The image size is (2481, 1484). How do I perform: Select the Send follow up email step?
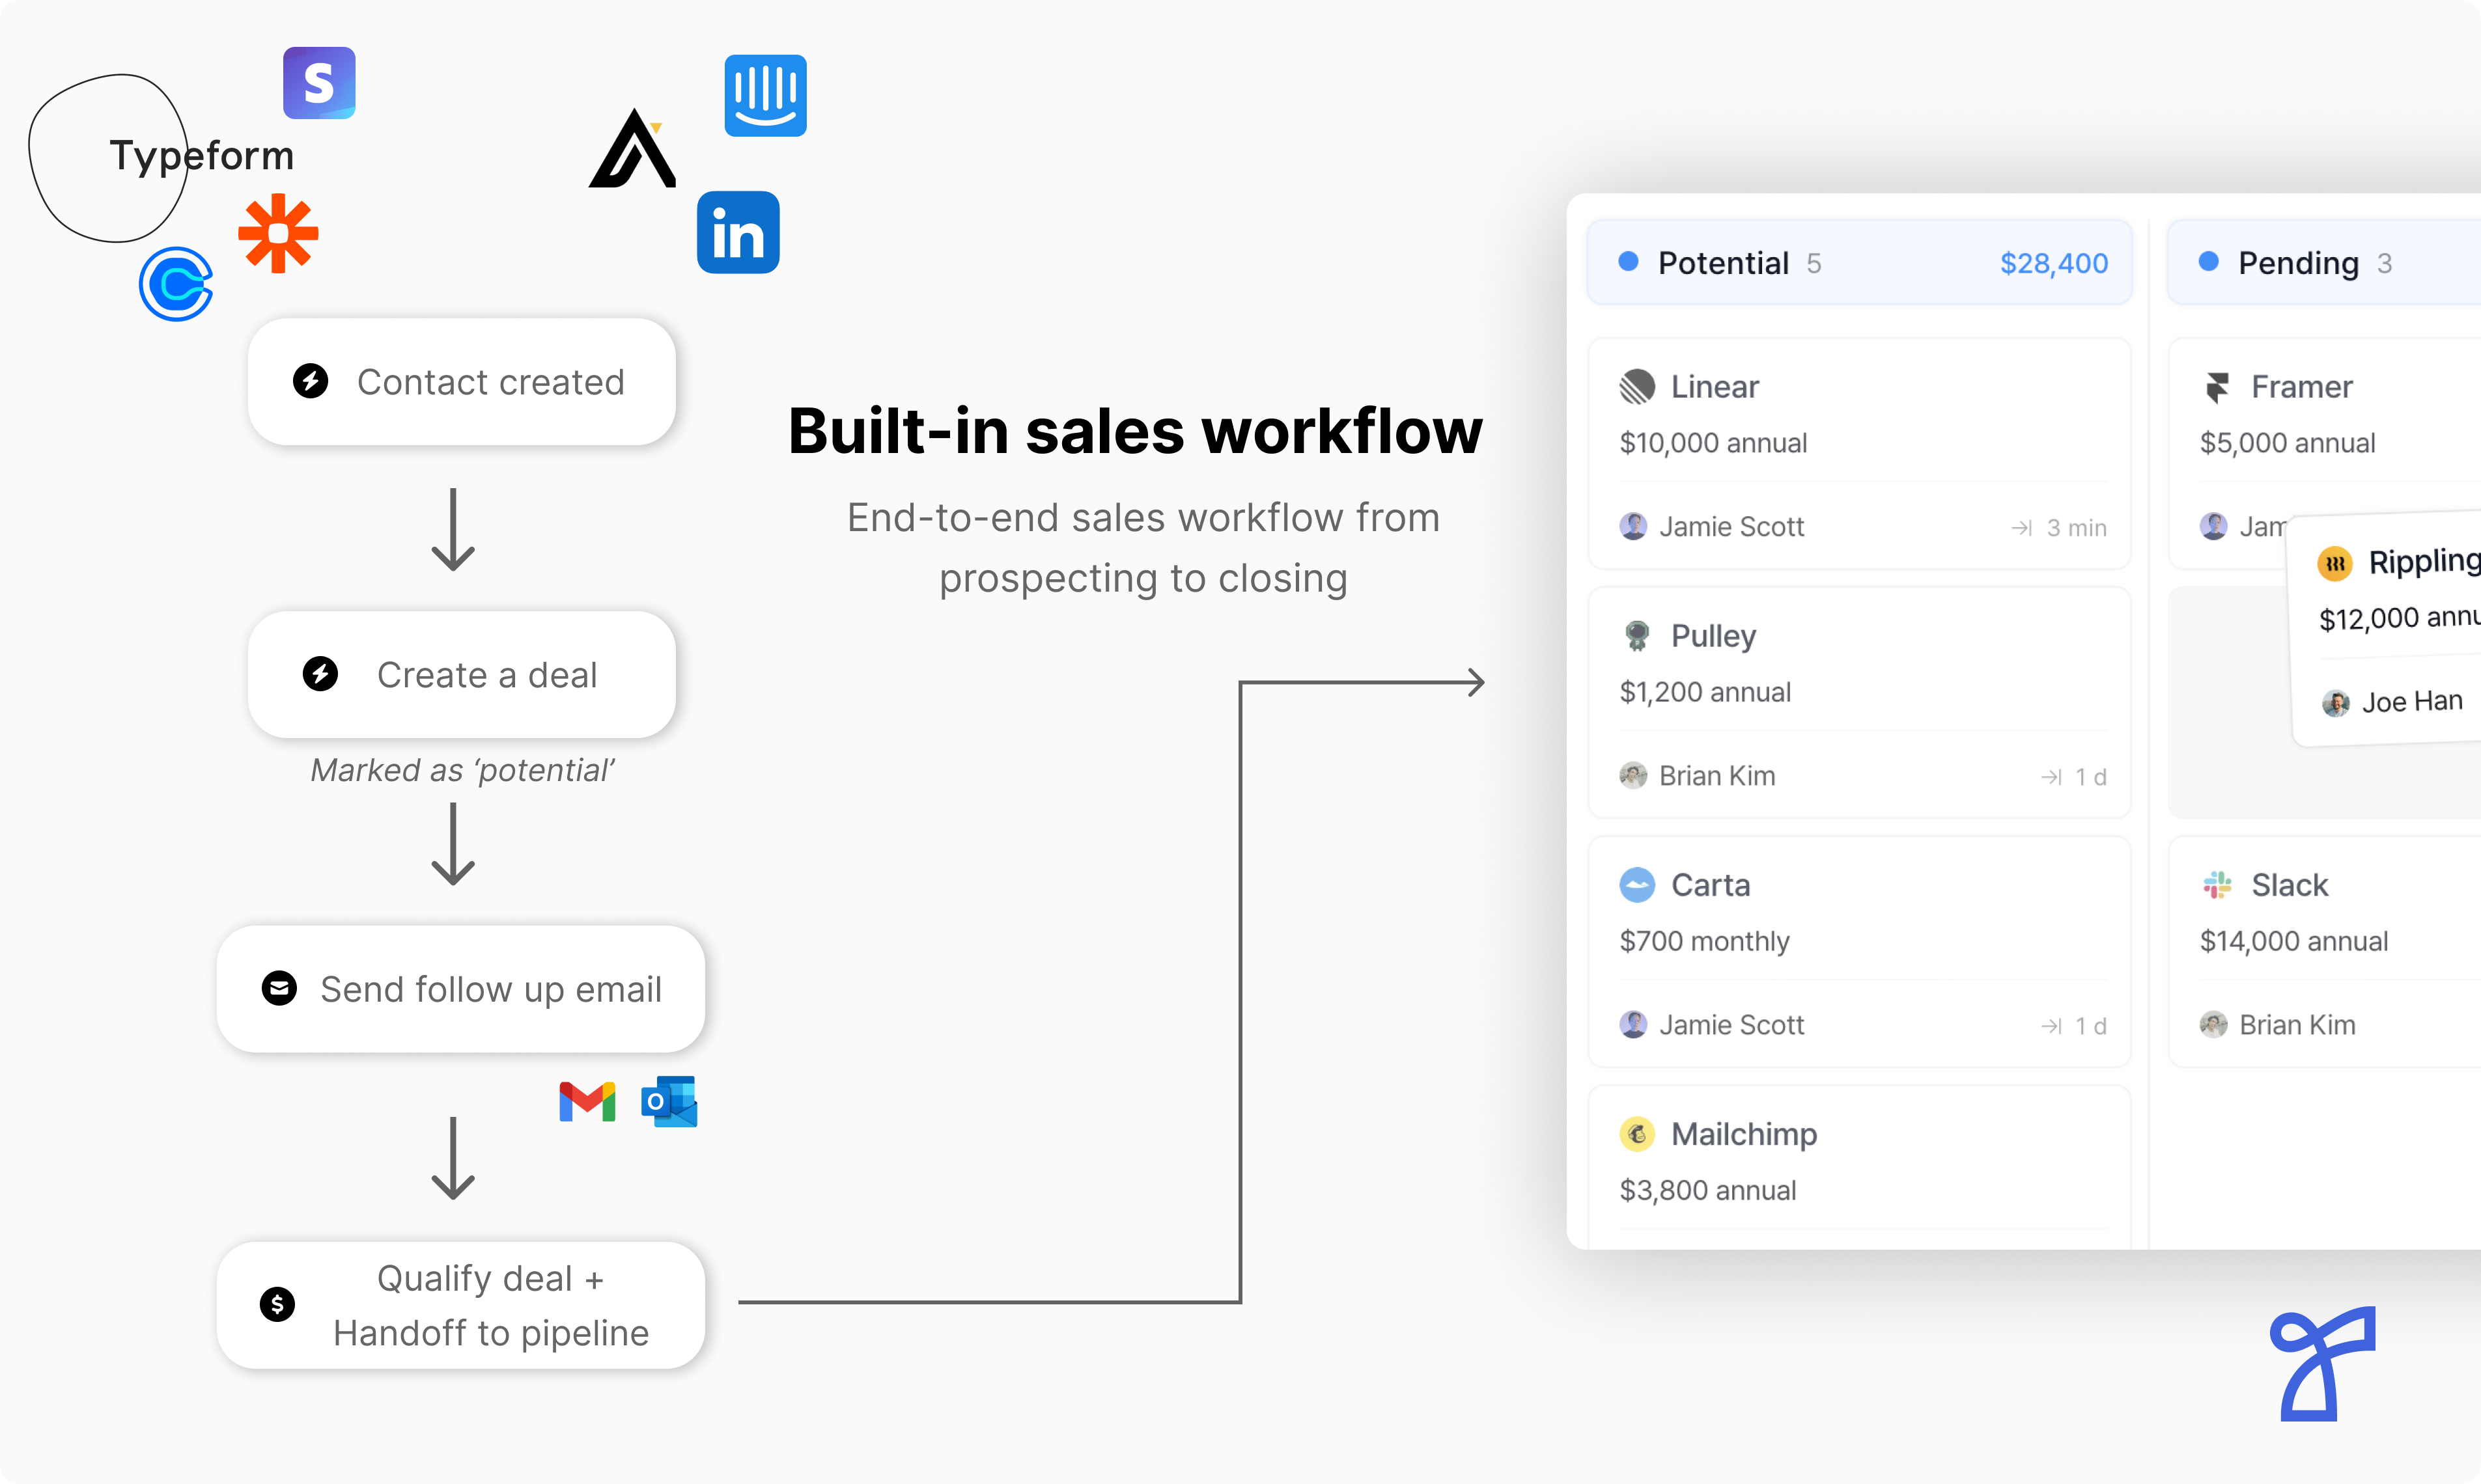click(x=461, y=989)
